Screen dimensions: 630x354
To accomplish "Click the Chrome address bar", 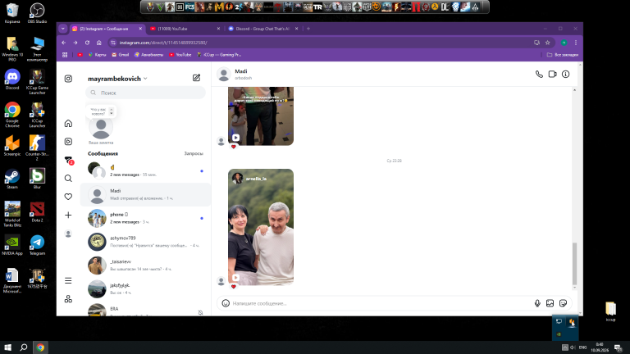I will point(322,43).
